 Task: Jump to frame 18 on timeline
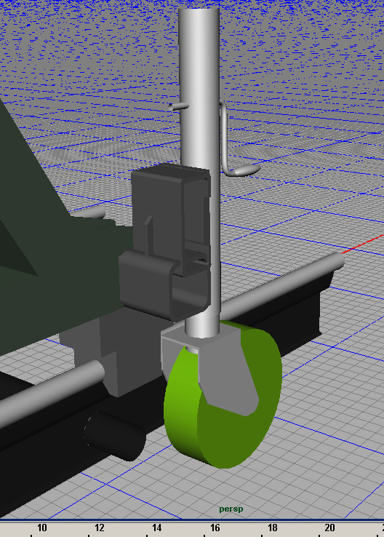(x=273, y=528)
